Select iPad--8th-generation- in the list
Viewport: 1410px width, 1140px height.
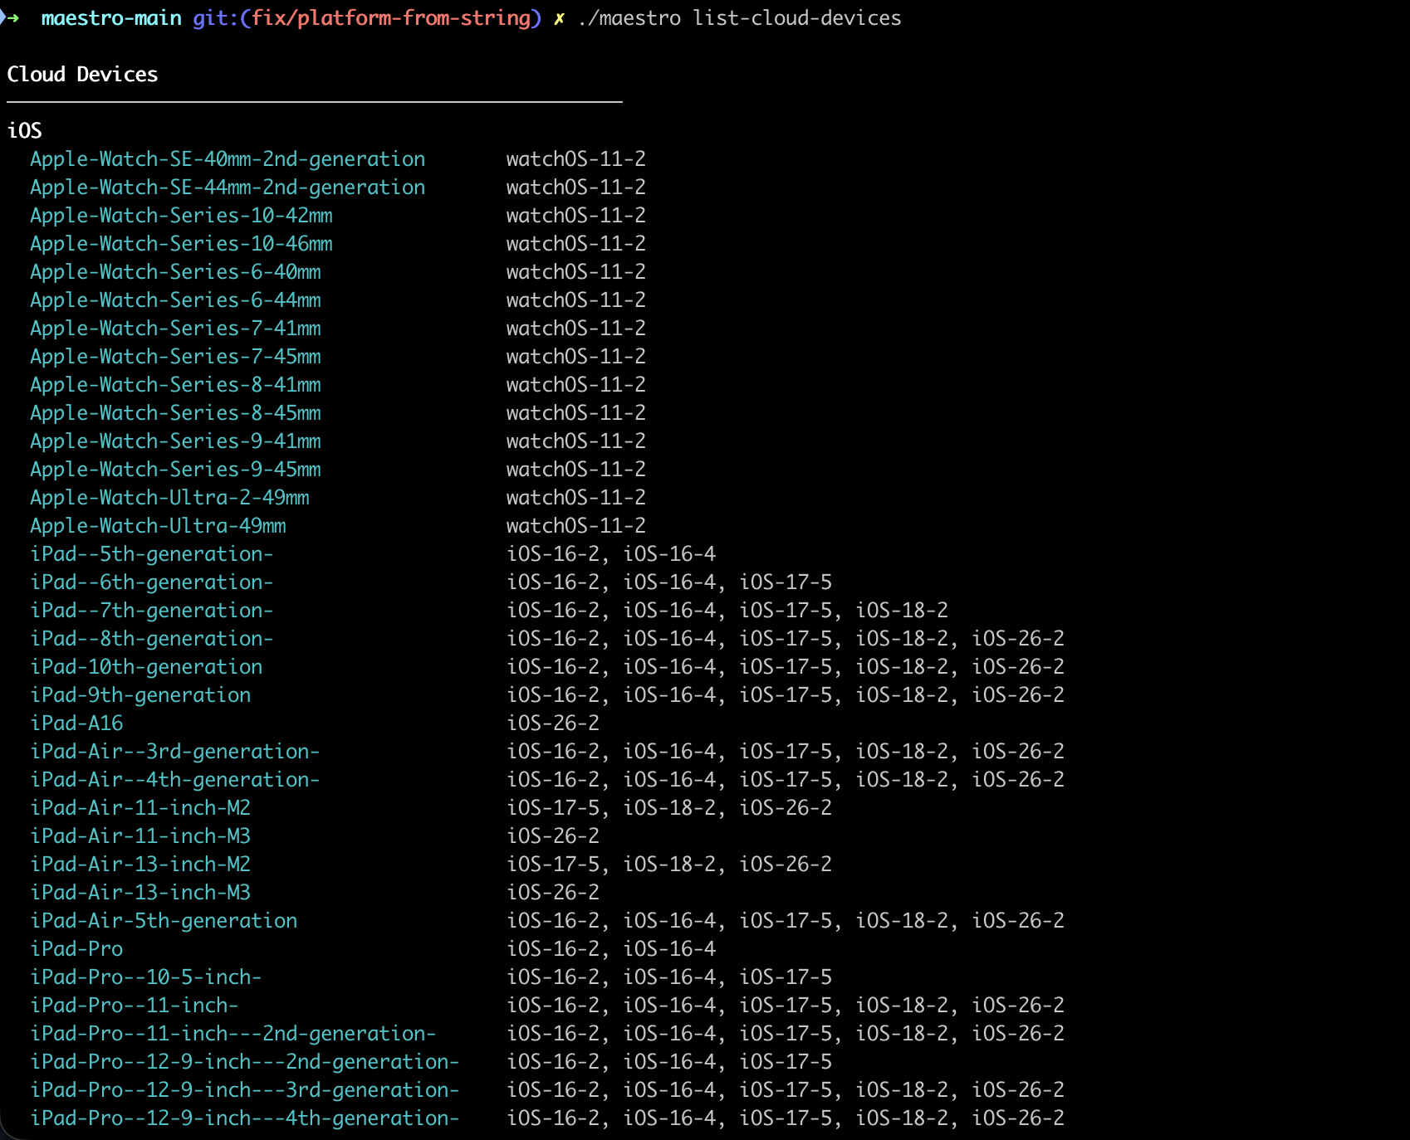pyautogui.click(x=152, y=639)
